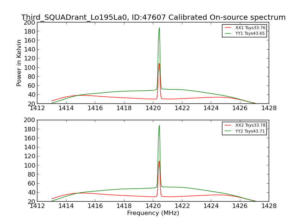Click the '180' y-tick of the top plot
The width and height of the screenshot is (299, 224).
30,31
